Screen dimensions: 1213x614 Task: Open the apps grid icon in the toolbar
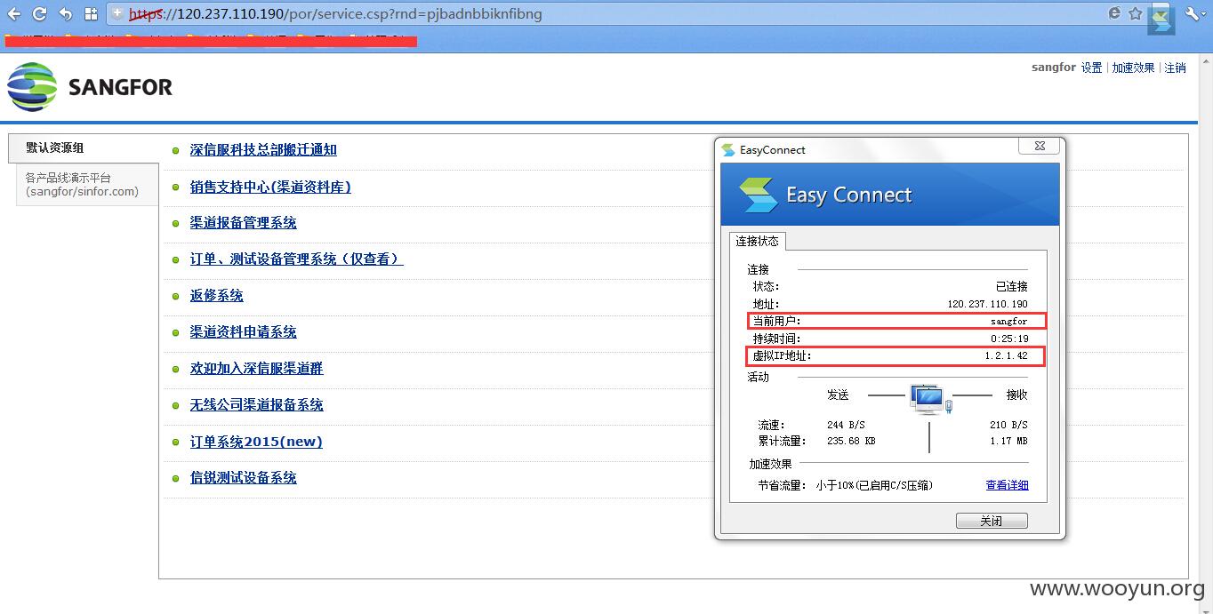pyautogui.click(x=91, y=14)
